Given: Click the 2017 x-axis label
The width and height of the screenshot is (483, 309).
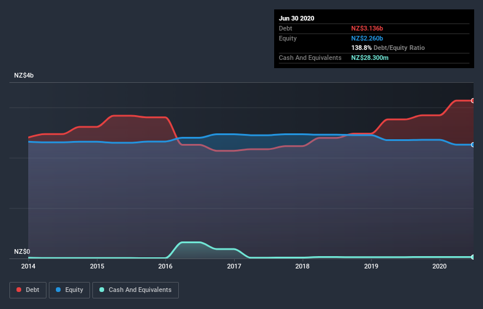Looking at the screenshot, I should click(234, 266).
